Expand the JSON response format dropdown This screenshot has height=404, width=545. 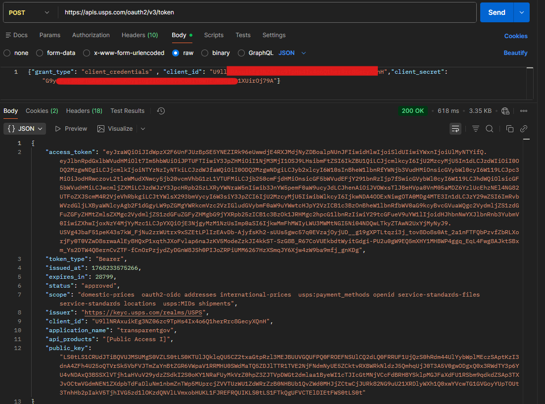(x=25, y=129)
